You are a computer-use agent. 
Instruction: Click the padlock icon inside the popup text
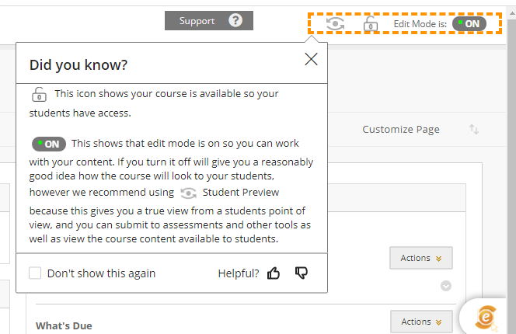tap(39, 95)
